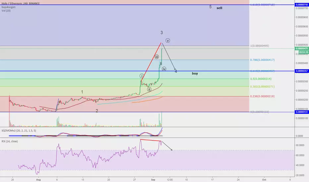Select the blue 0.00000718 price axis tag
Image resolution: width=309 pixels, height=182 pixels.
click(302, 5)
